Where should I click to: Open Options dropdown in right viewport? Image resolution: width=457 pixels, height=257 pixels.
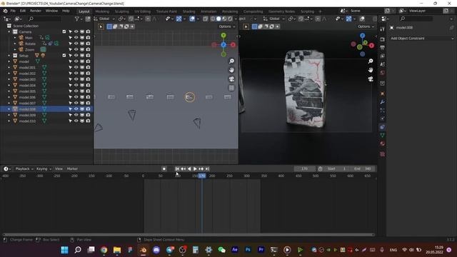pos(366,26)
